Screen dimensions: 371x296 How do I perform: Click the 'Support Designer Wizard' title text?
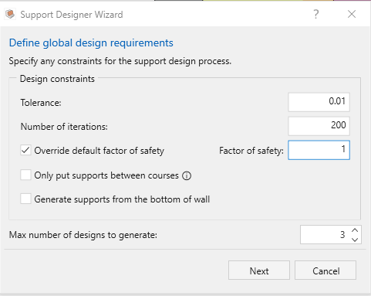coord(72,15)
